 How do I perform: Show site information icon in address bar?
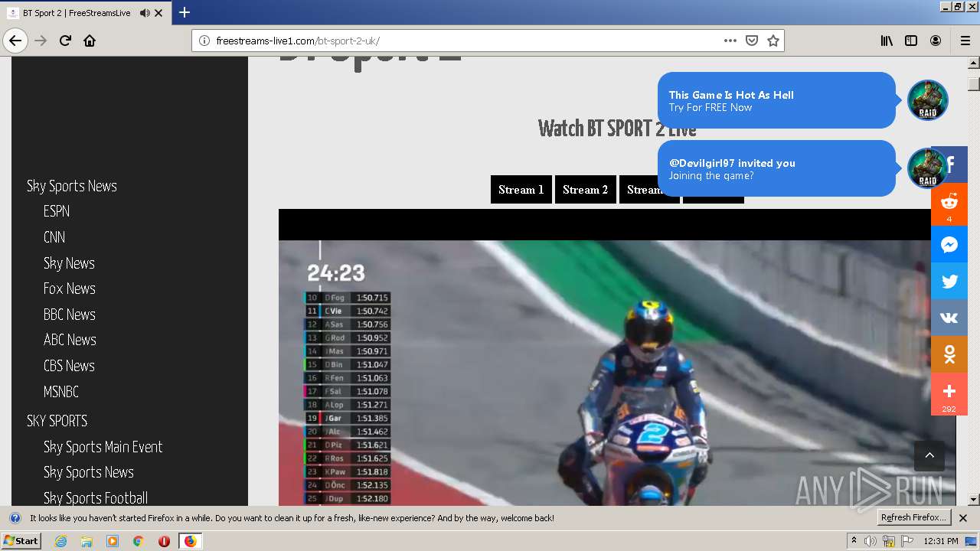(204, 41)
